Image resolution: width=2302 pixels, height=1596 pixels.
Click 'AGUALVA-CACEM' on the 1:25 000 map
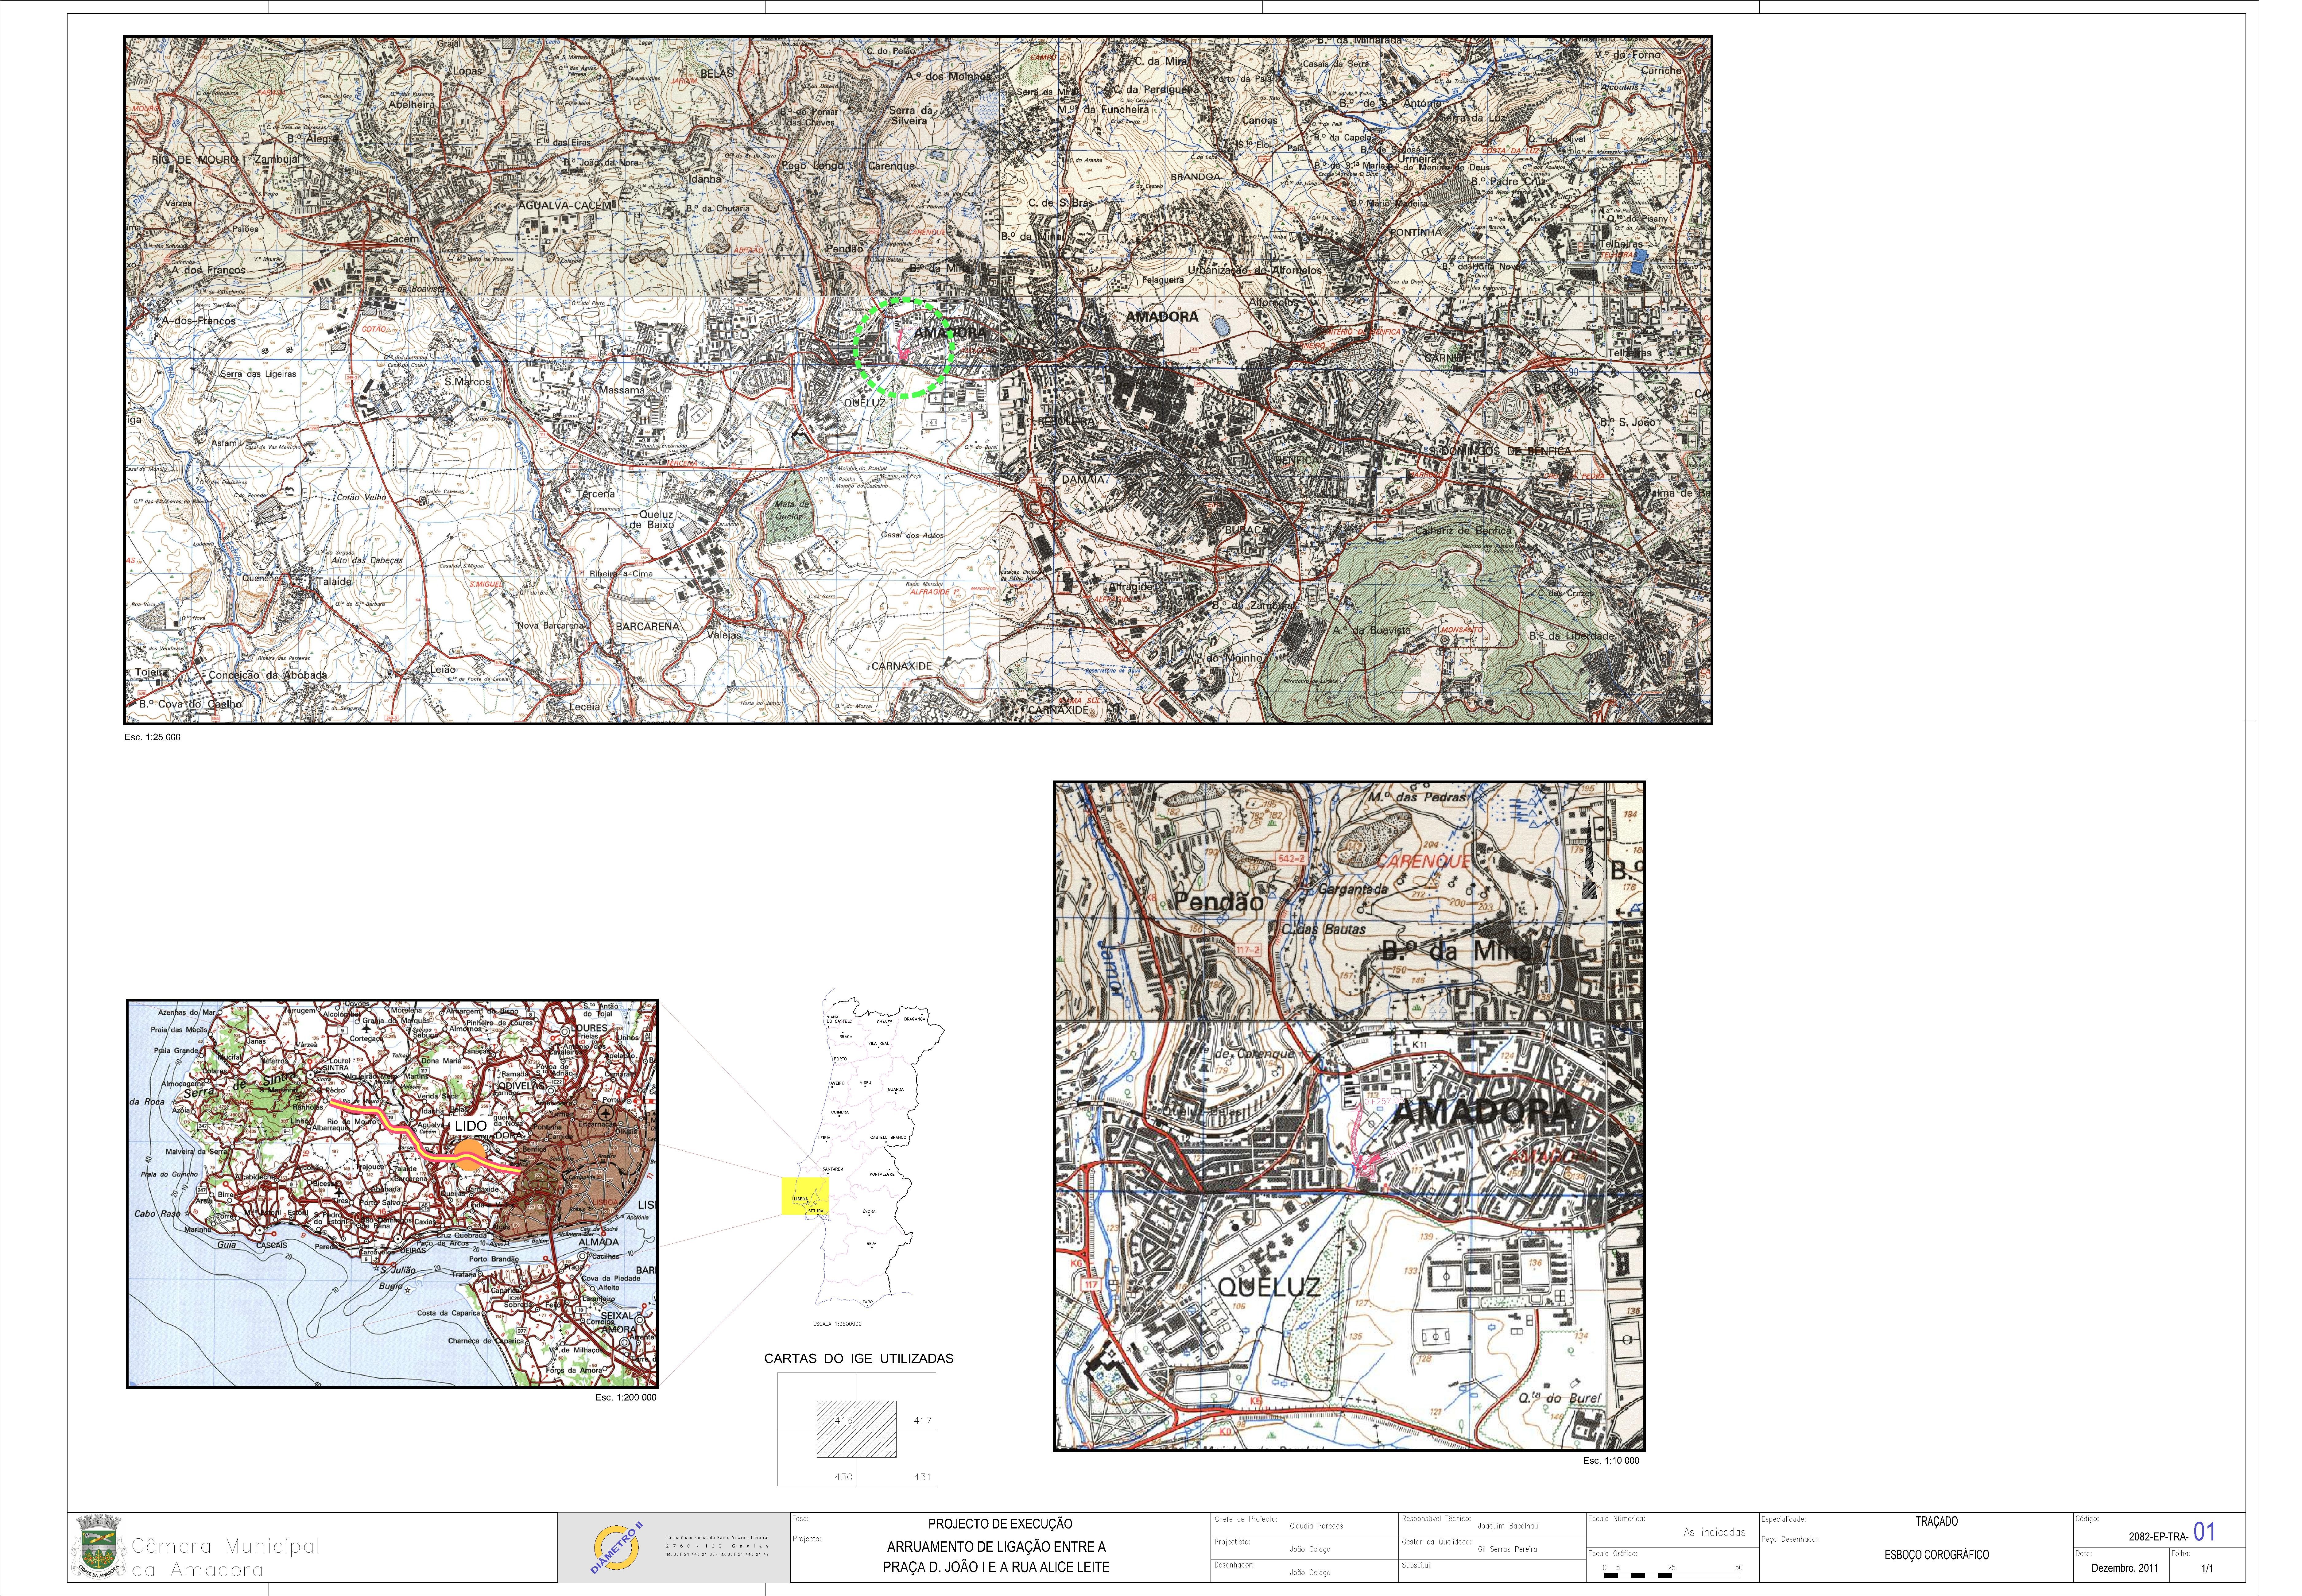(565, 205)
